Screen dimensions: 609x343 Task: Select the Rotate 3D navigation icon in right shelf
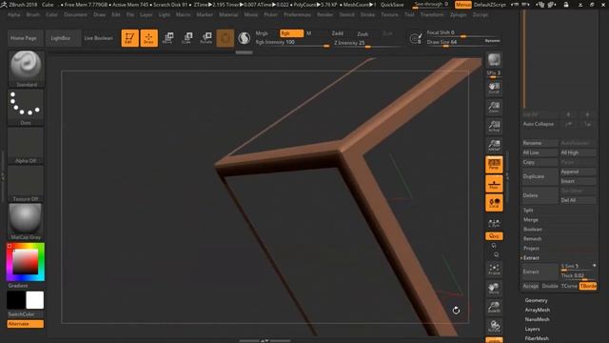pos(494,326)
